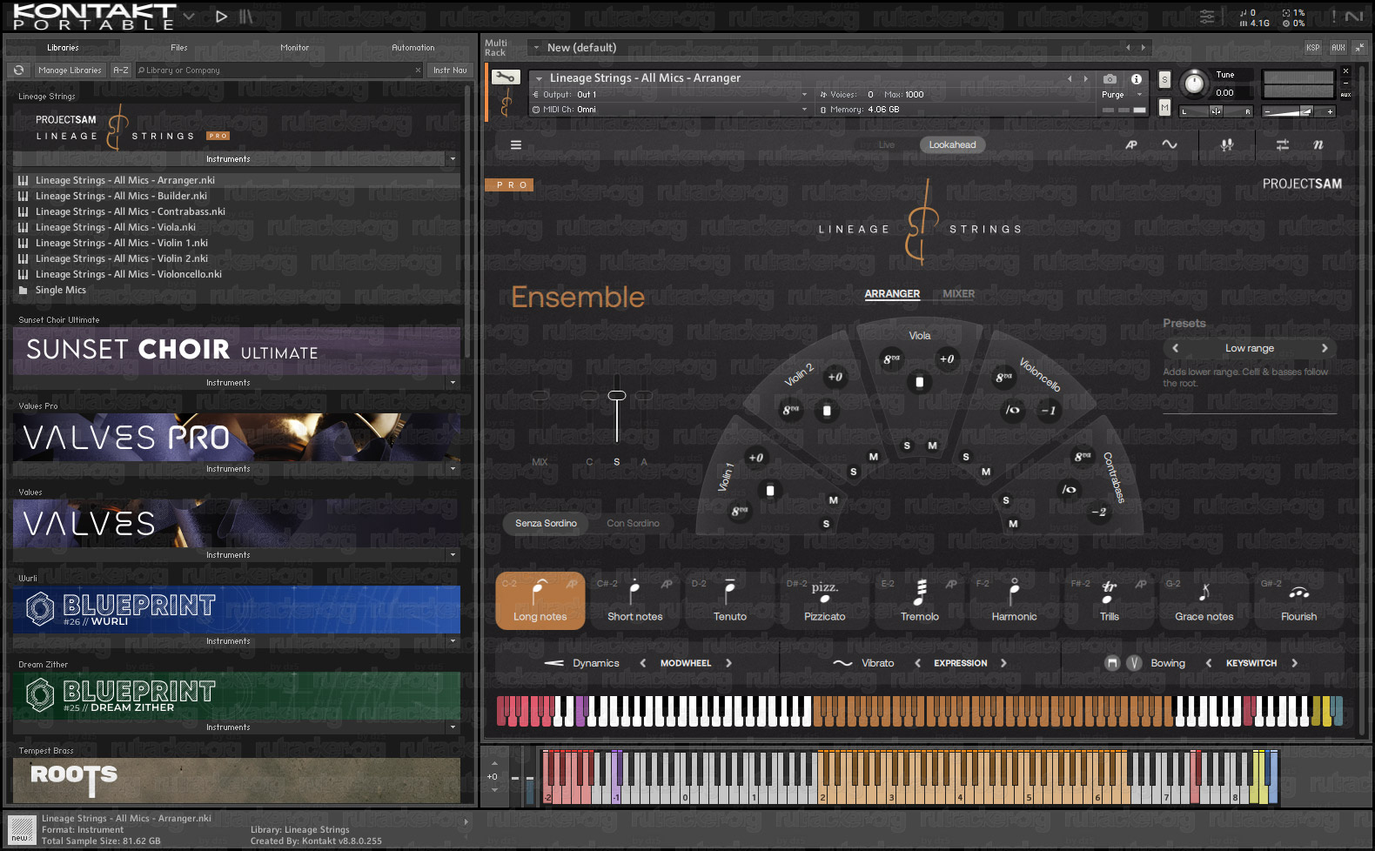Screen dimensions: 1375x851
Task: Open the instrument edit wrench
Action: pos(506,77)
